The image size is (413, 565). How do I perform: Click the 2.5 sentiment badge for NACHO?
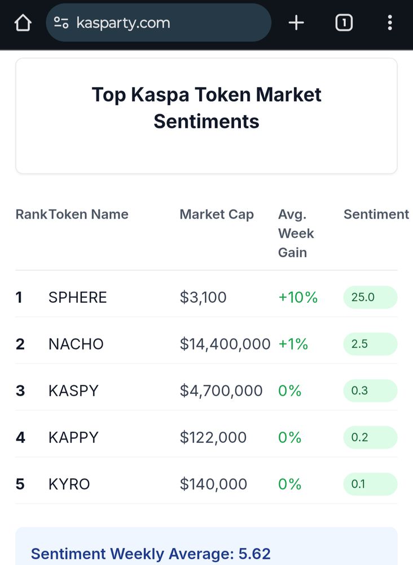370,344
